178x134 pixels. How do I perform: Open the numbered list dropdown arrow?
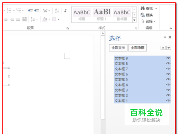click(14, 11)
